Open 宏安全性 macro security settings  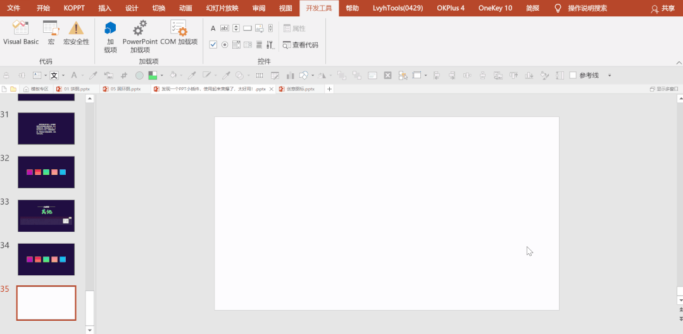tap(76, 33)
